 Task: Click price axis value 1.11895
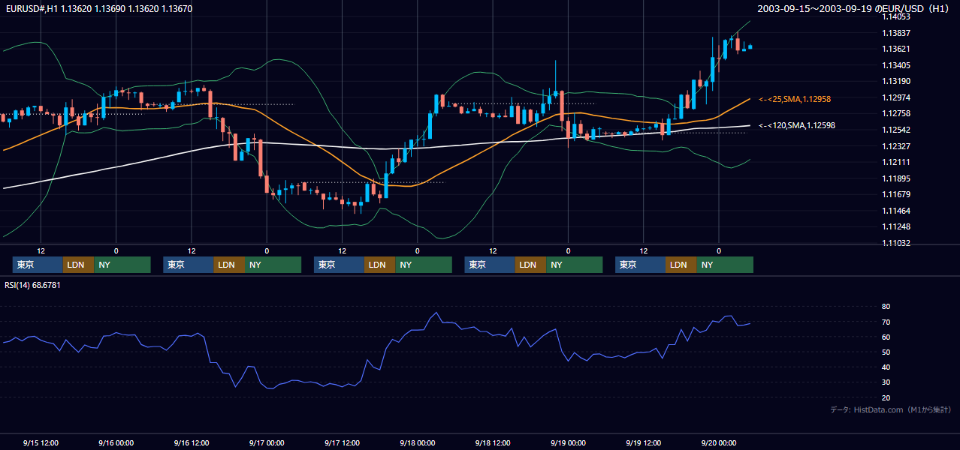click(896, 178)
